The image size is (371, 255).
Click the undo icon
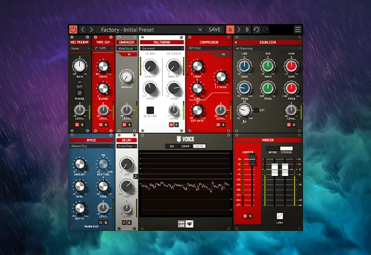coord(256,30)
